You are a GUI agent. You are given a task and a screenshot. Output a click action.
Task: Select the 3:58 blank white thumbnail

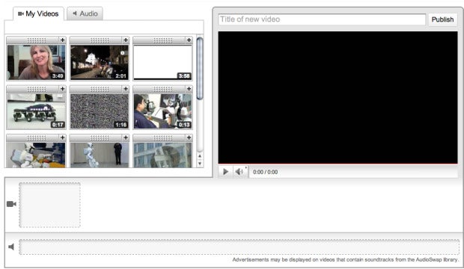(x=162, y=62)
